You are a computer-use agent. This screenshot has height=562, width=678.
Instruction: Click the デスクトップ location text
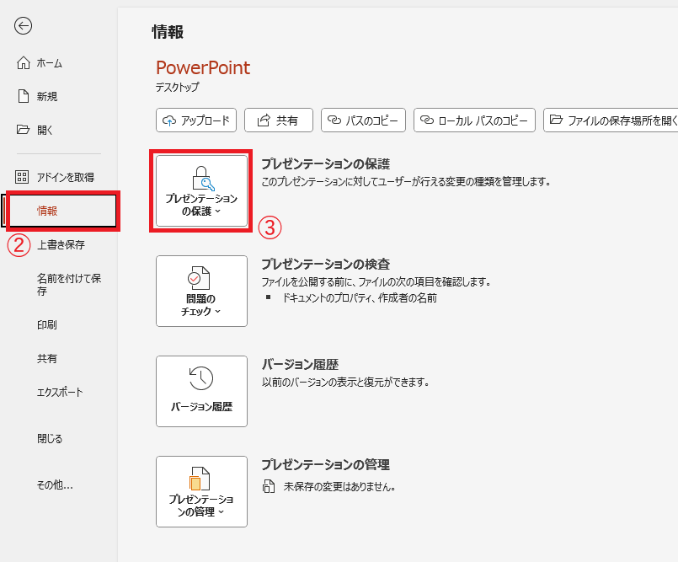point(177,87)
